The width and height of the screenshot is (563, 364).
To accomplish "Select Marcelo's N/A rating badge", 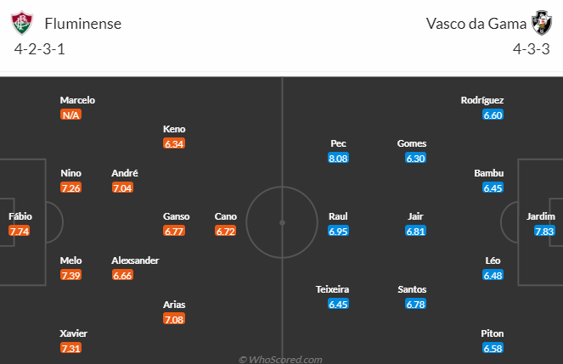I will [70, 115].
